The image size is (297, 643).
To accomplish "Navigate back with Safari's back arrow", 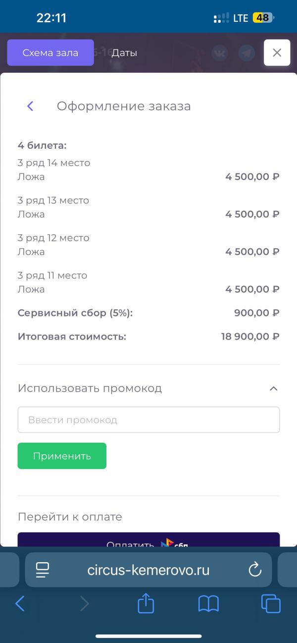I will [x=20, y=603].
